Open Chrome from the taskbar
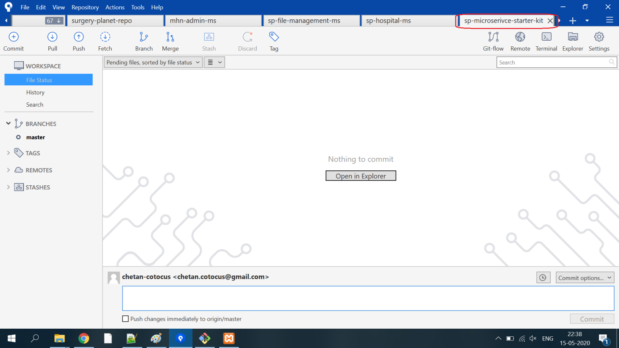619x348 pixels. click(x=84, y=338)
